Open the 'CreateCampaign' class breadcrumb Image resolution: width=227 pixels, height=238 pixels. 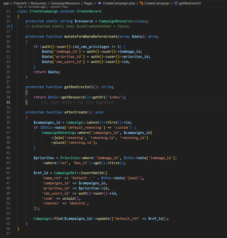157,3
